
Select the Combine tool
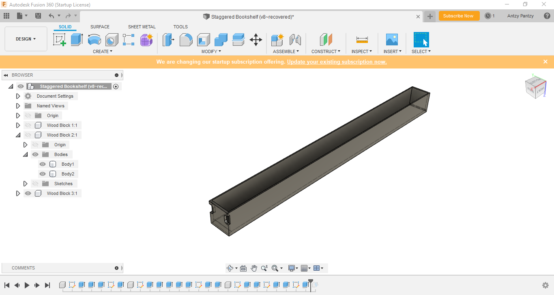point(221,40)
